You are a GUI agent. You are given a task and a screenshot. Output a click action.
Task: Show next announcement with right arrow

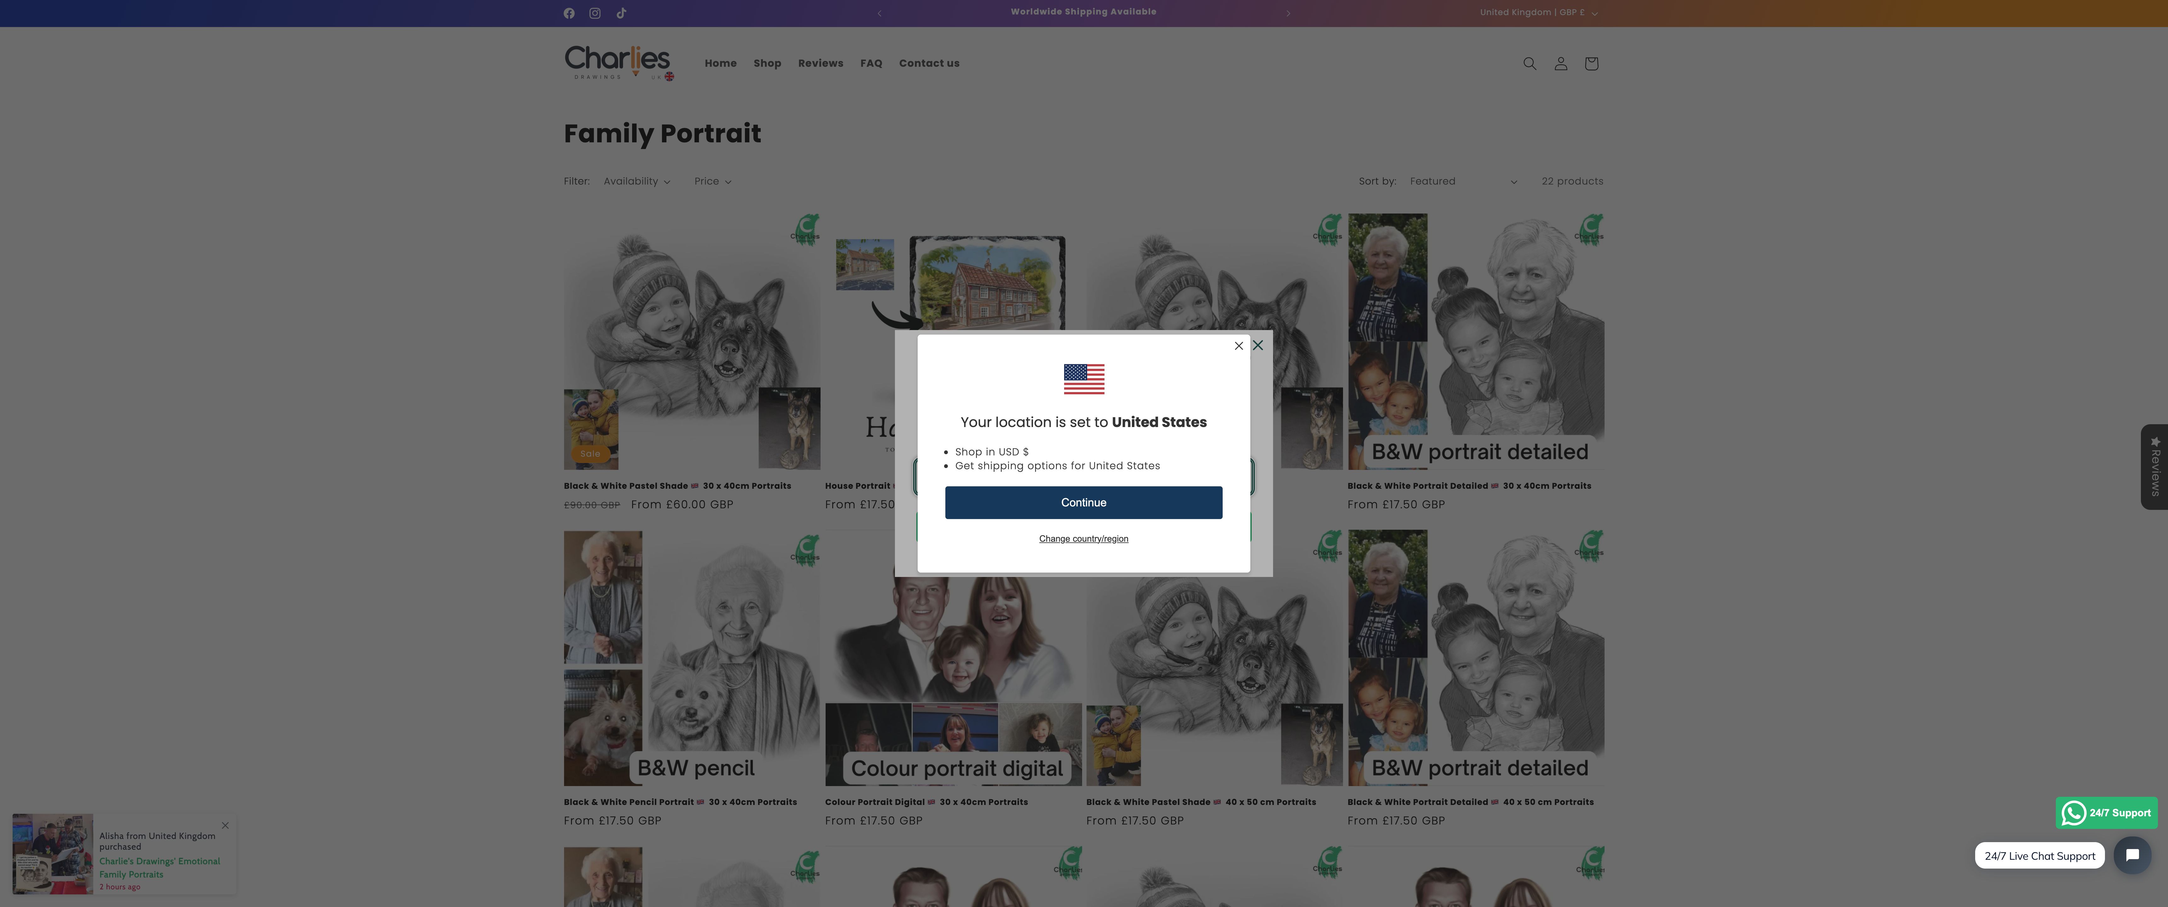pos(1289,14)
